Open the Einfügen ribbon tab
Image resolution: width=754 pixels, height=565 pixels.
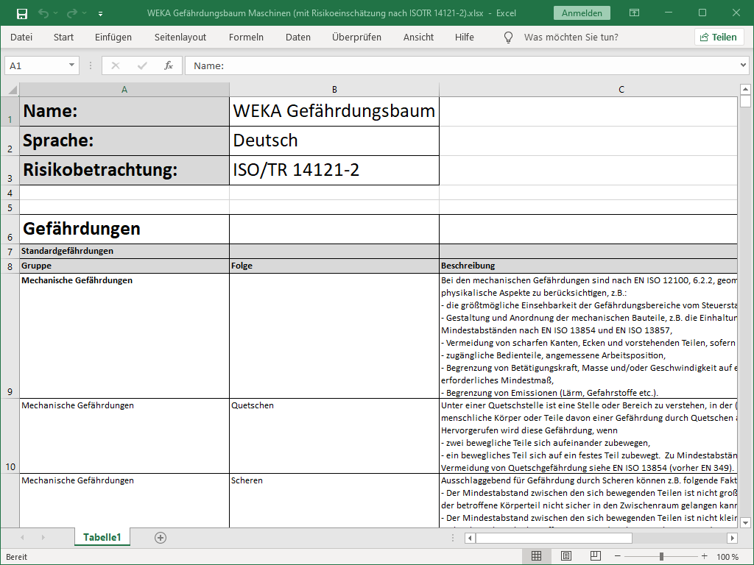(113, 37)
